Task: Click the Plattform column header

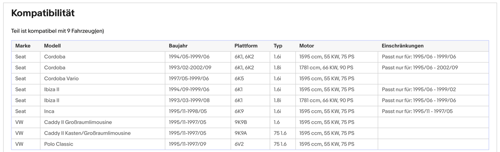Action: click(246, 46)
